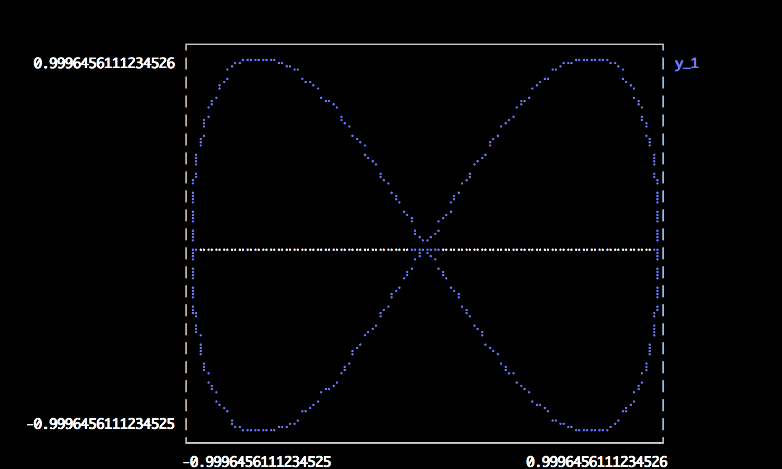This screenshot has width=782, height=469.
Task: Click the top peak of the left lobe
Action: pos(258,60)
